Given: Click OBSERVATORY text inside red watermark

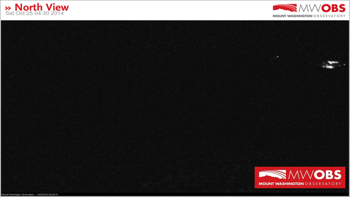Looking at the screenshot, I should click(323, 184).
